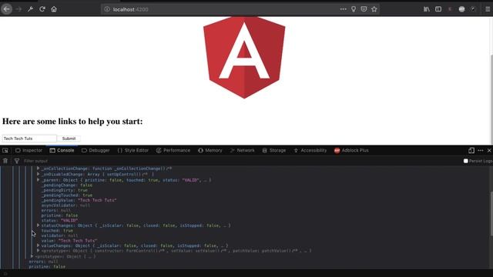Open the Accessibility tab
Screen dimensions: 493x277
[x=310, y=151]
